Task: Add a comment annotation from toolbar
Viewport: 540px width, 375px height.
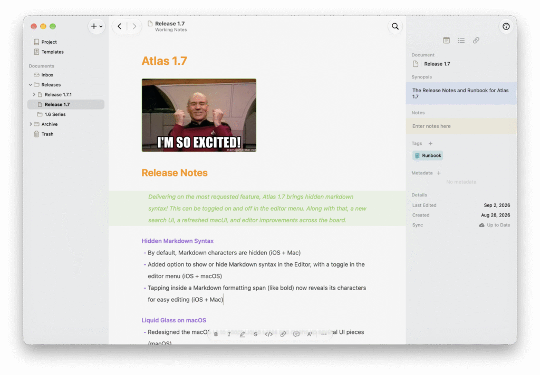Action: [x=296, y=334]
